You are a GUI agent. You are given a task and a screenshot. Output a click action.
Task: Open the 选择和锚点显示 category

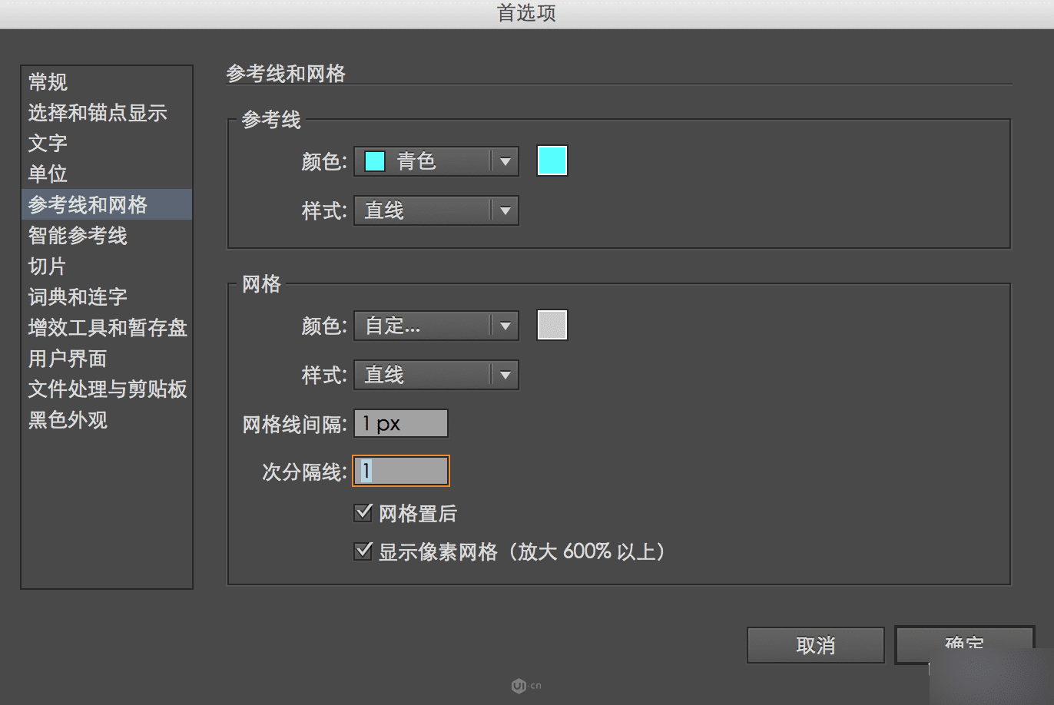(98, 113)
